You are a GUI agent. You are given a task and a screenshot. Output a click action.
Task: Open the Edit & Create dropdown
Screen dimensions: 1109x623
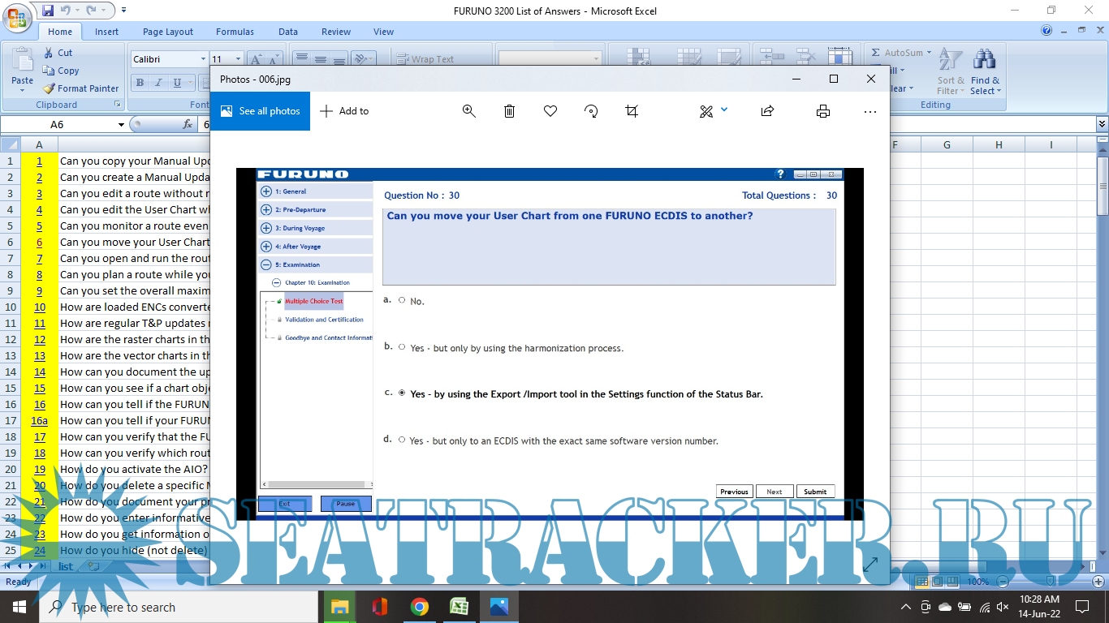(714, 111)
